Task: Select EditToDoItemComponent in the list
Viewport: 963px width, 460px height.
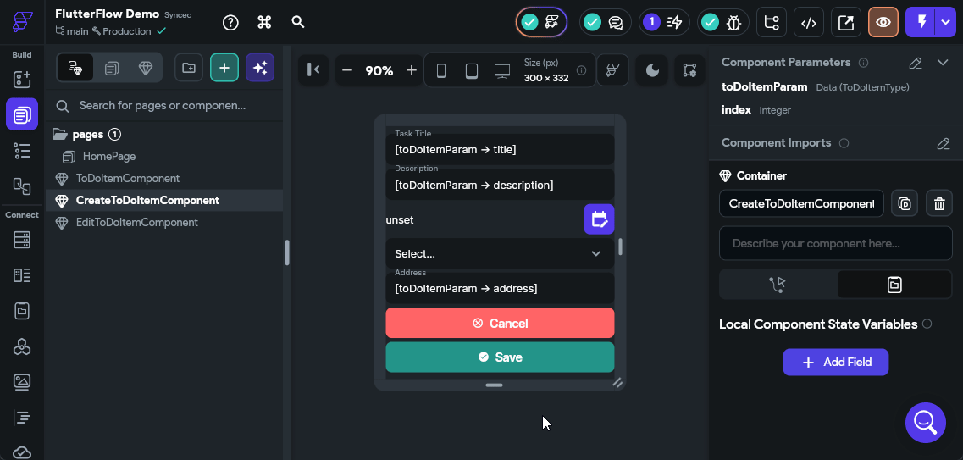Action: coord(136,222)
